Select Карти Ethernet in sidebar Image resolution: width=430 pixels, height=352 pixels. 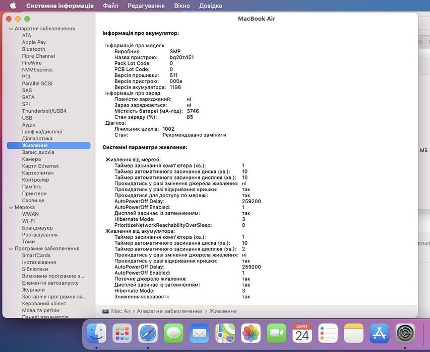pos(40,166)
